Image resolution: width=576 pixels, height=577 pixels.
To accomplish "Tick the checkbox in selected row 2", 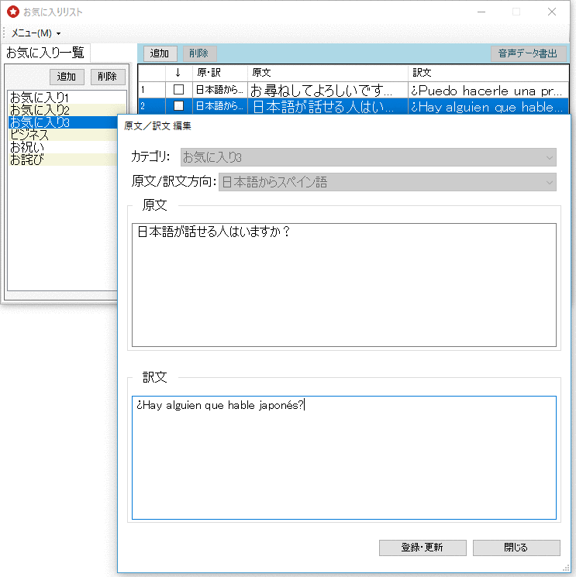I will click(178, 106).
